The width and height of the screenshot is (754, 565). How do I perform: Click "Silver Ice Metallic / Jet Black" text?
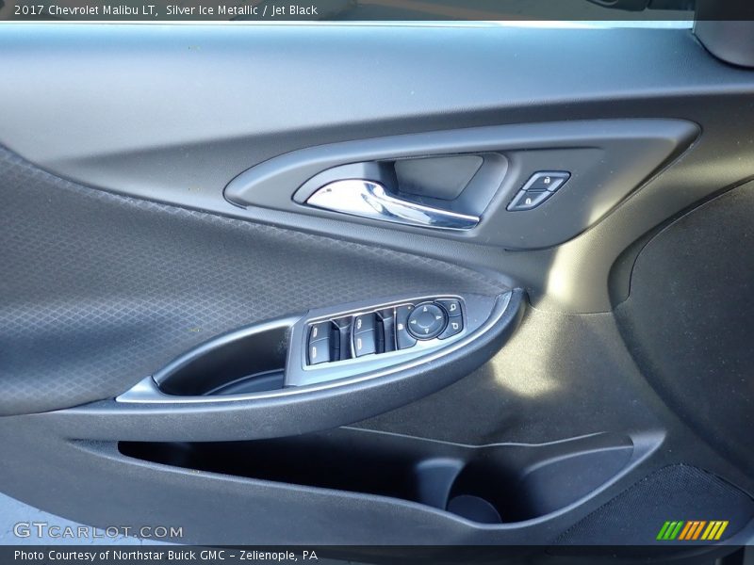click(x=241, y=10)
